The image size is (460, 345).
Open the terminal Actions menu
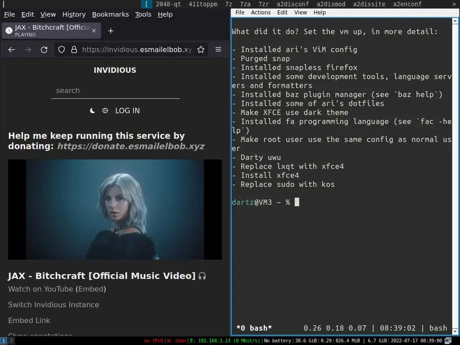point(261,12)
